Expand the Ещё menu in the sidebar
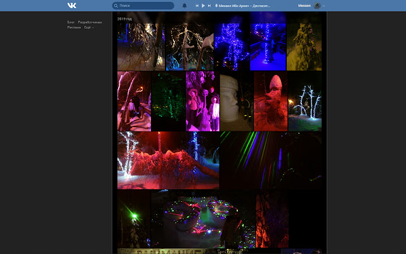Image resolution: width=406 pixels, height=254 pixels. point(89,27)
